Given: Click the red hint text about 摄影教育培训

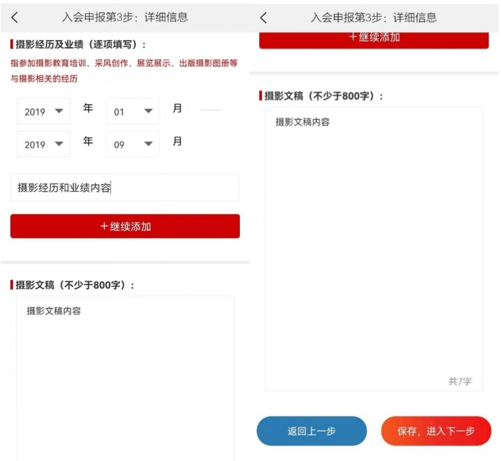Looking at the screenshot, I should (124, 71).
